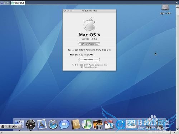Click the 全拼 input method button

pyautogui.click(x=8, y=126)
